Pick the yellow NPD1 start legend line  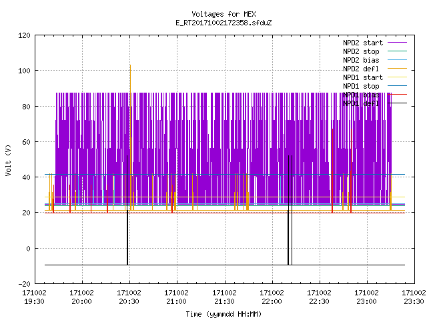point(398,77)
